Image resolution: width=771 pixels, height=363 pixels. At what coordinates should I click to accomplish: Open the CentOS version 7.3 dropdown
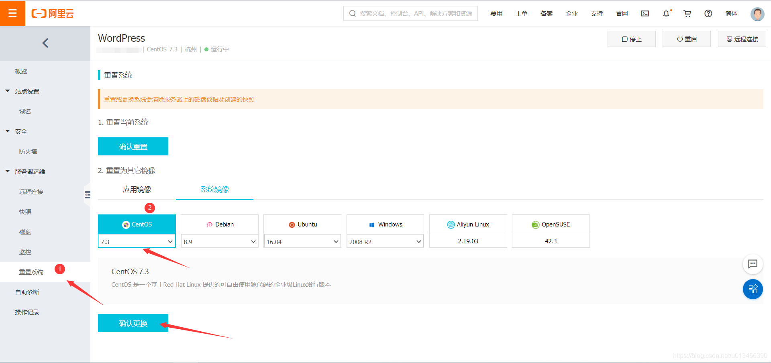coord(137,241)
